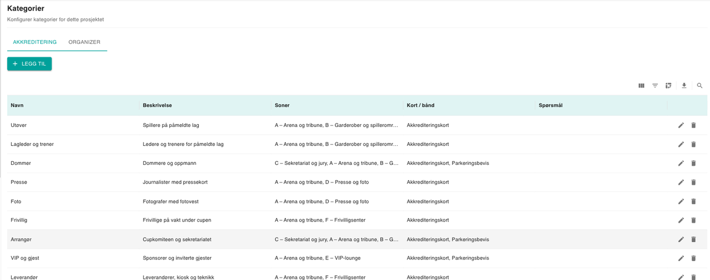Click description 'Dommere og oppmann'

pyautogui.click(x=170, y=163)
